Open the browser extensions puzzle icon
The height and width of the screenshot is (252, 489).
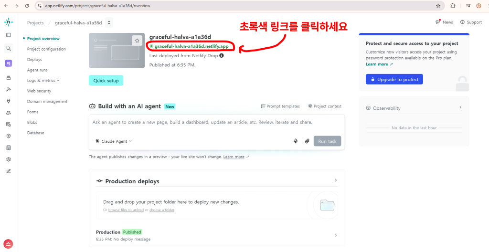(453, 6)
